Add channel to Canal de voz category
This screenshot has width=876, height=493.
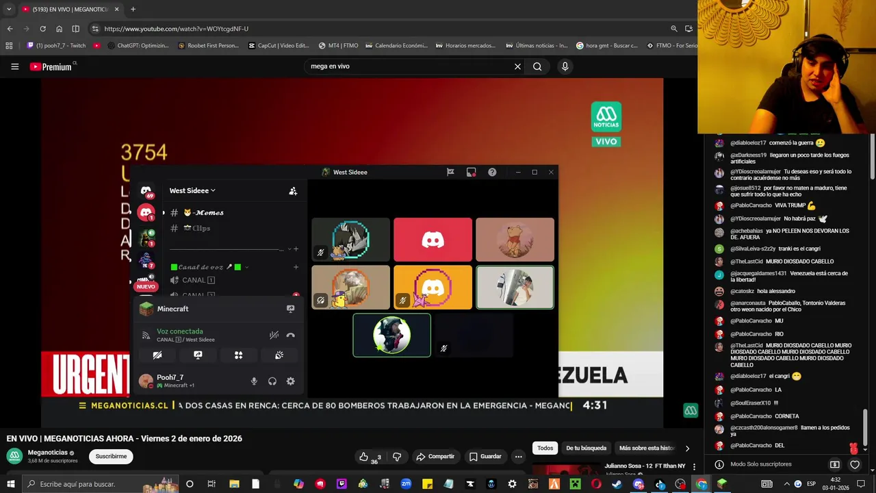click(296, 267)
